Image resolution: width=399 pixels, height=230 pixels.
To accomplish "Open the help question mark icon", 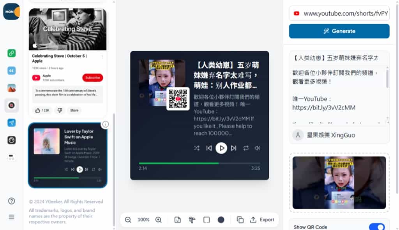I will coord(11,201).
